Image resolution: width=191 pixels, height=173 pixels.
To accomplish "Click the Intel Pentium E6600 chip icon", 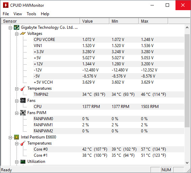I will (x=17, y=137).
